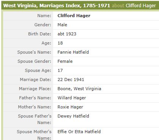
Task: Click marriage date 22 Dec 1941
Action: 71,80
